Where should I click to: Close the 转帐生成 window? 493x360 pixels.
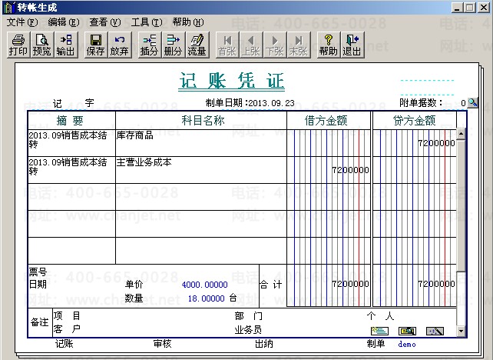click(x=484, y=8)
